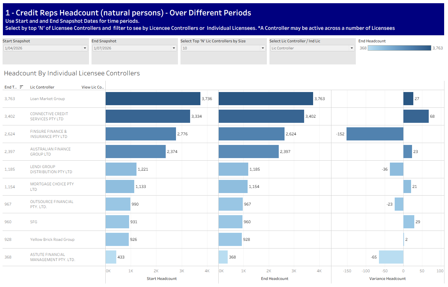This screenshot has height=287, width=448.
Task: Click the sort icon beside End T.. header
Action: pos(22,87)
